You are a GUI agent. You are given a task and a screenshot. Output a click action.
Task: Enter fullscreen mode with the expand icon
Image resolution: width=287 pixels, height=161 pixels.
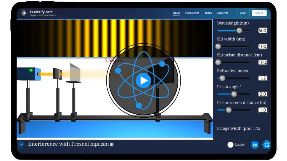[267, 145]
